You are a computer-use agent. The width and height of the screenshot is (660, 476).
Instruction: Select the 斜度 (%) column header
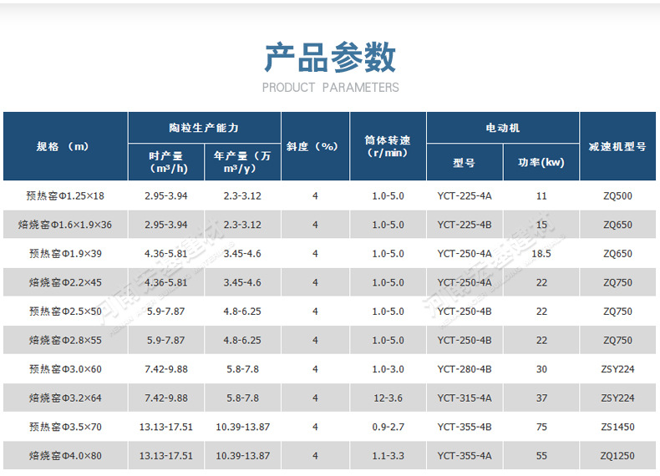[x=314, y=146]
